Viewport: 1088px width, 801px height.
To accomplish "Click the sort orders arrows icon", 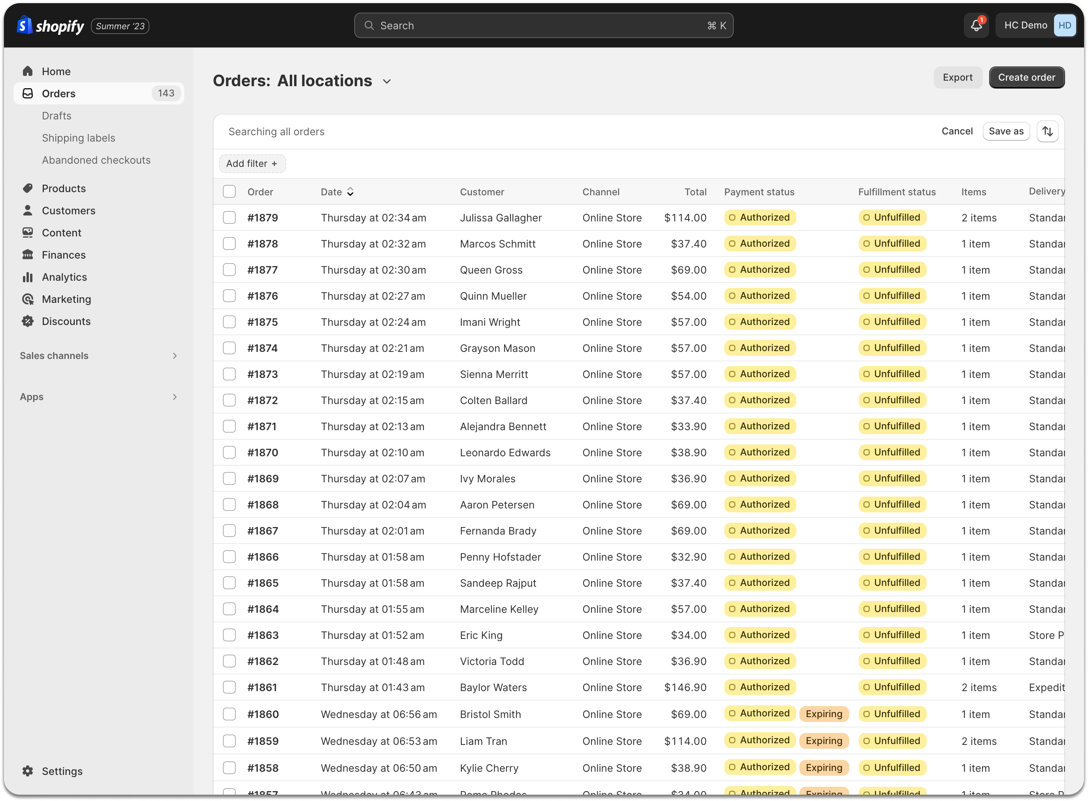I will [x=1047, y=131].
